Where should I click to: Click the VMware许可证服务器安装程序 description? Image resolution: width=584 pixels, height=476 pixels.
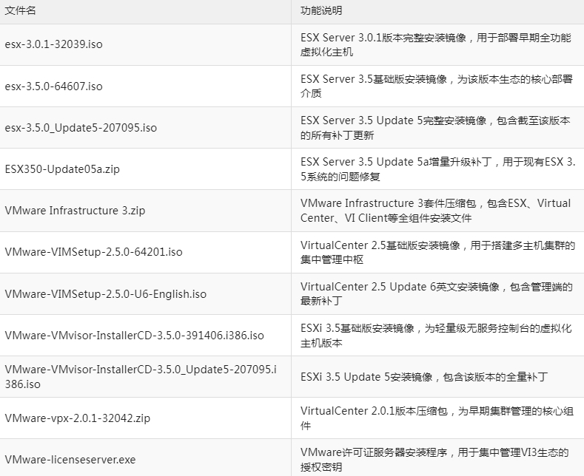coord(434,460)
